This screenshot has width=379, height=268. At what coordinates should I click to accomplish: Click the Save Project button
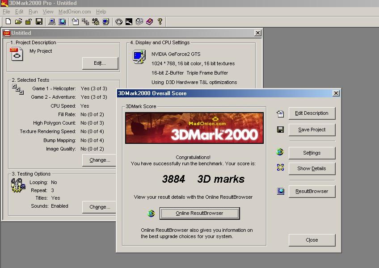tap(312, 130)
